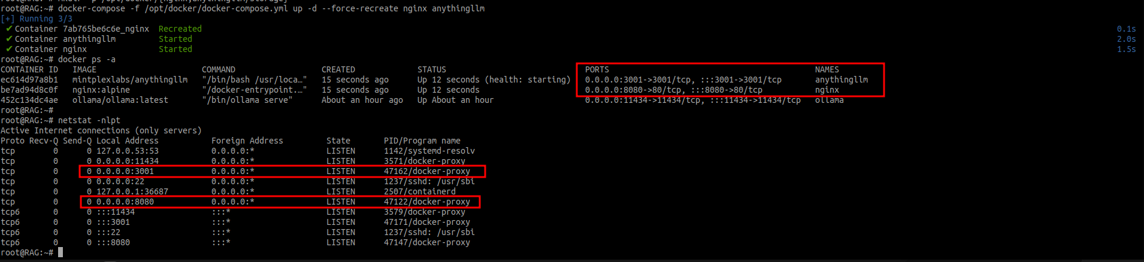The height and width of the screenshot is (262, 1144).
Task: Click the :::8080 tcp6 local address
Action: click(x=113, y=242)
